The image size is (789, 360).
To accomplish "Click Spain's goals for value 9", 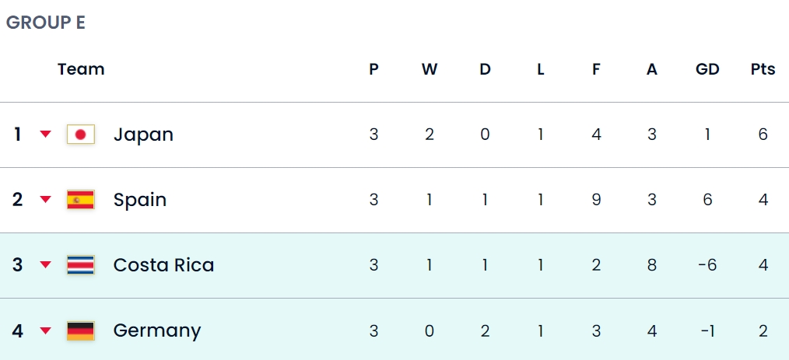I will (596, 200).
